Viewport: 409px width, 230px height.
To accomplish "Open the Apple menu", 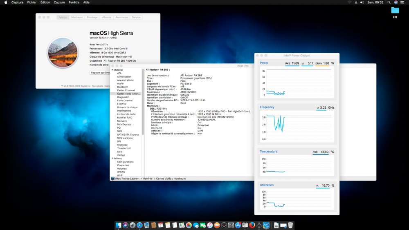I will (x=6, y=2).
